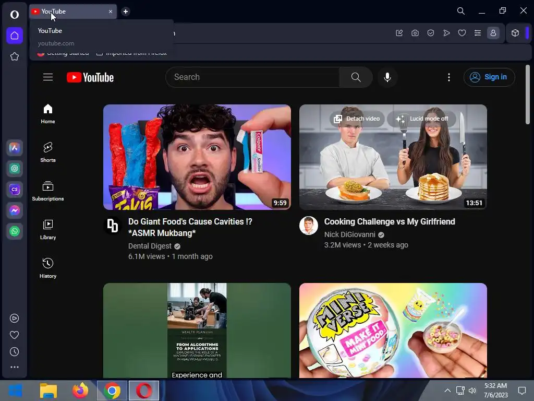Open Aria AI sidebar icon
The height and width of the screenshot is (401, 534).
click(14, 148)
